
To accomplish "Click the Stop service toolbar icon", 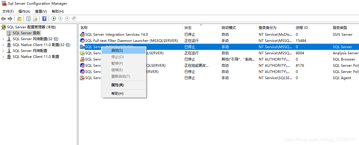I will (x=67, y=19).
